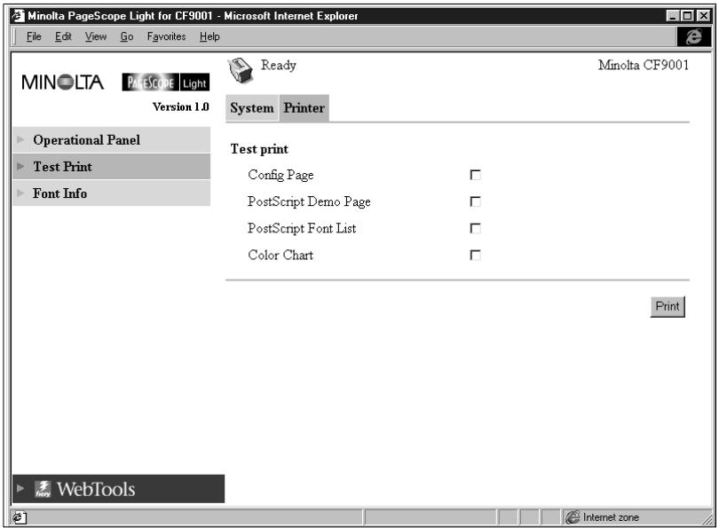
Task: Open the View menu
Action: [x=96, y=36]
